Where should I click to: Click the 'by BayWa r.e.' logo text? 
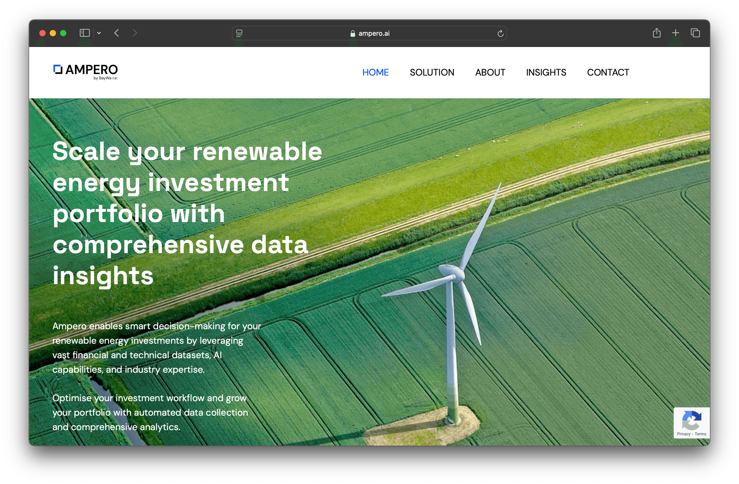[x=105, y=78]
